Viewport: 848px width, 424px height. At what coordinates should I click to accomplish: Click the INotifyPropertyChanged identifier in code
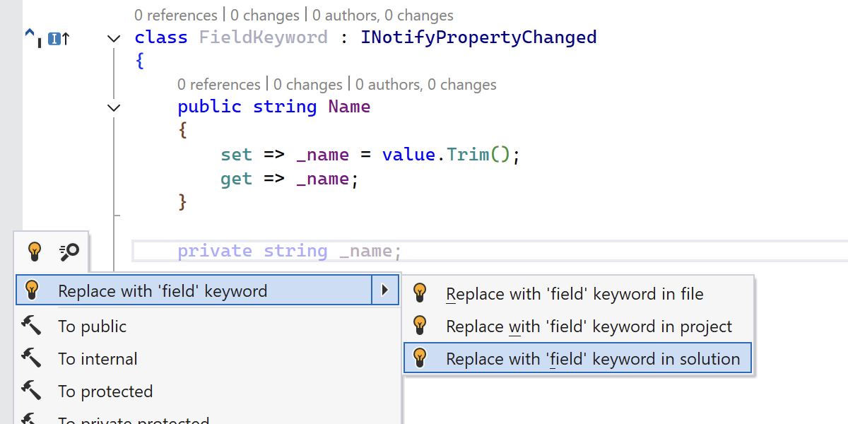[478, 37]
